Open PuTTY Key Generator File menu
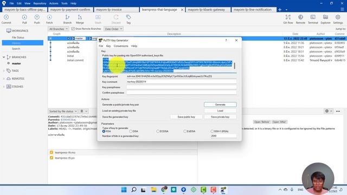The image size is (347, 195). coord(101,46)
